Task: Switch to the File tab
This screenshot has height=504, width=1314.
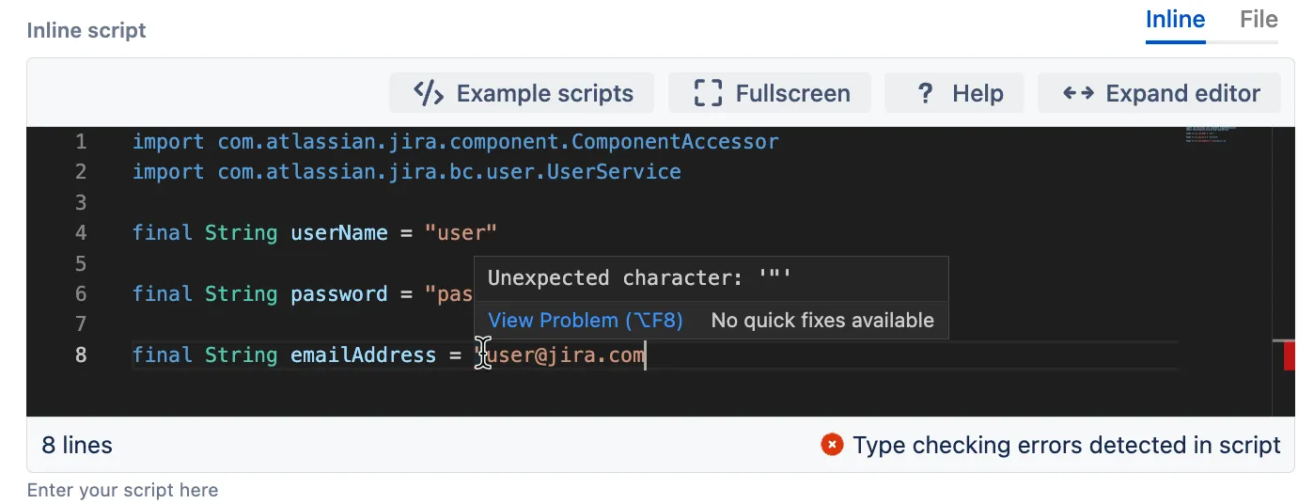Action: click(1259, 21)
